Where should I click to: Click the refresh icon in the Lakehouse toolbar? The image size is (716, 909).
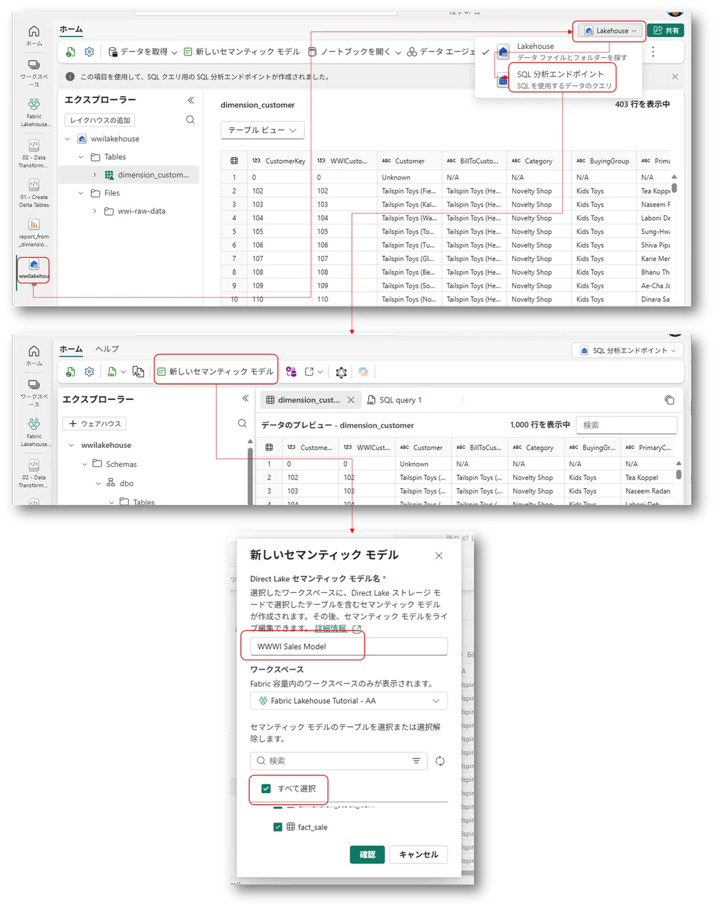(70, 52)
